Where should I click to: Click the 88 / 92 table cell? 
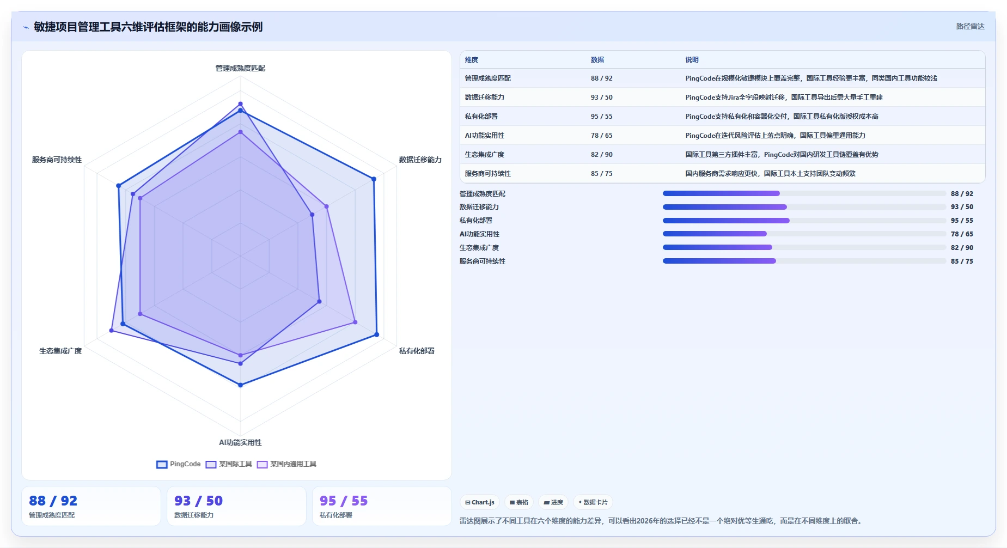pos(601,78)
